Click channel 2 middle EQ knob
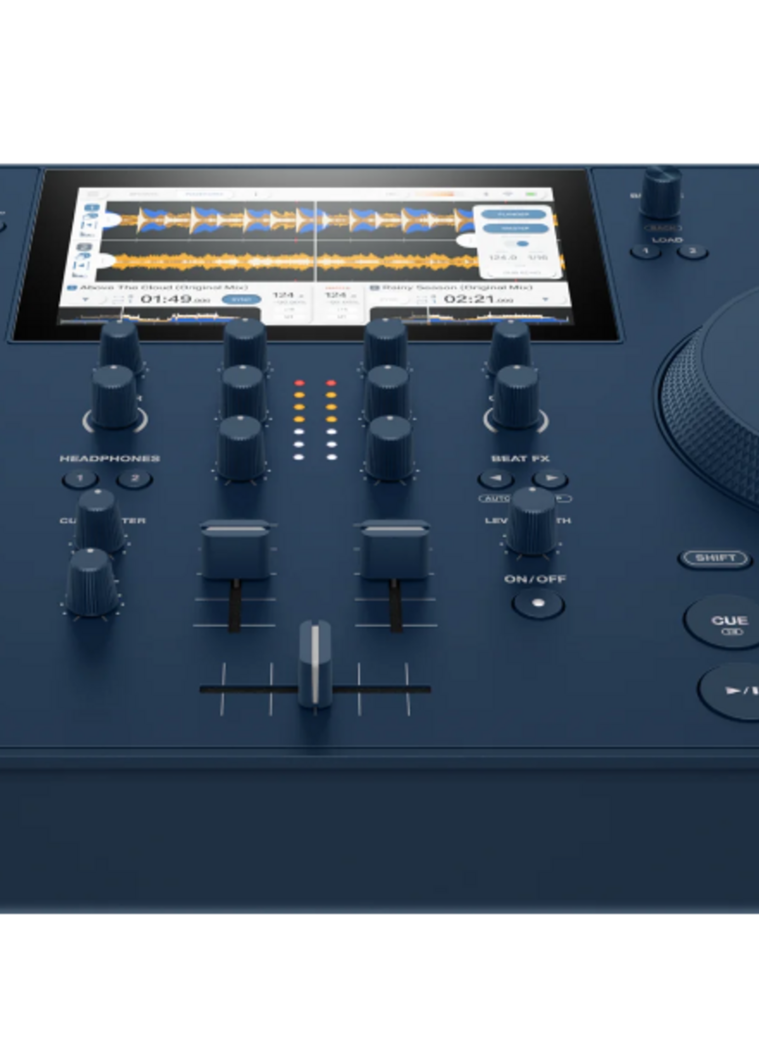 pos(387,392)
